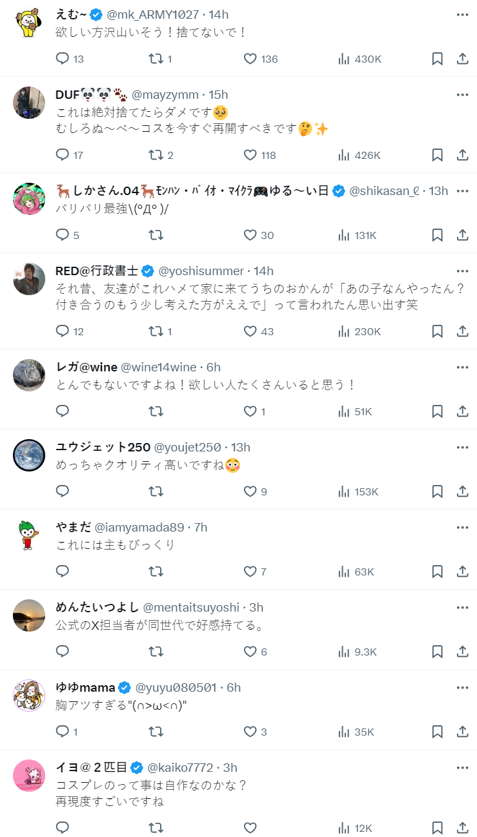The height and width of the screenshot is (837, 477).
Task: Repost the DUF tweet about ぬ〜べ〜コス
Action: [x=156, y=155]
